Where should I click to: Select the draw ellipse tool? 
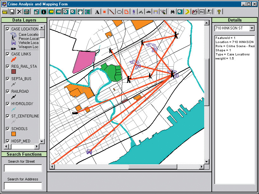(x=119, y=12)
